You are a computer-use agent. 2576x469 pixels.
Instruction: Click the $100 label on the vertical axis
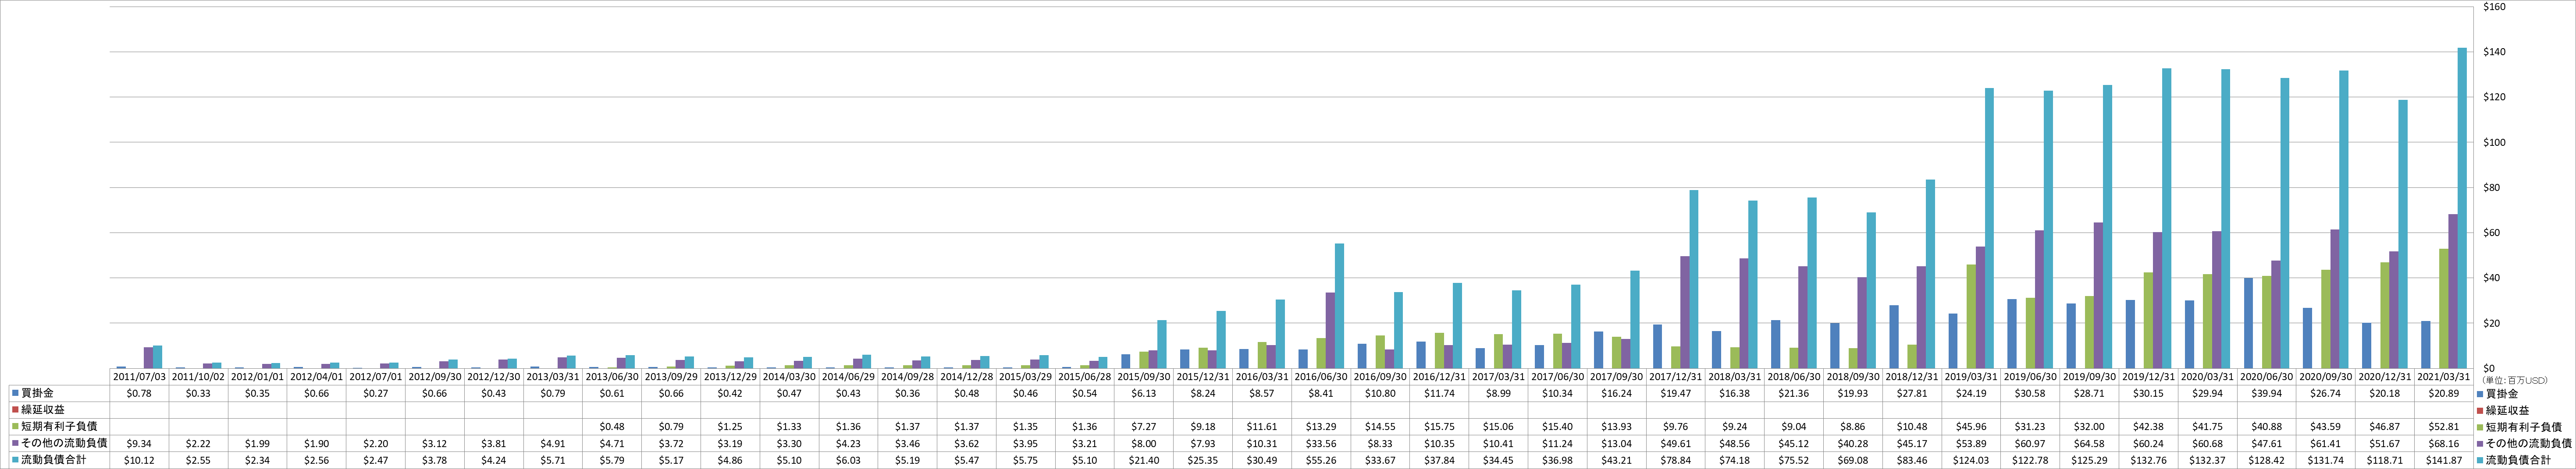coord(2493,143)
